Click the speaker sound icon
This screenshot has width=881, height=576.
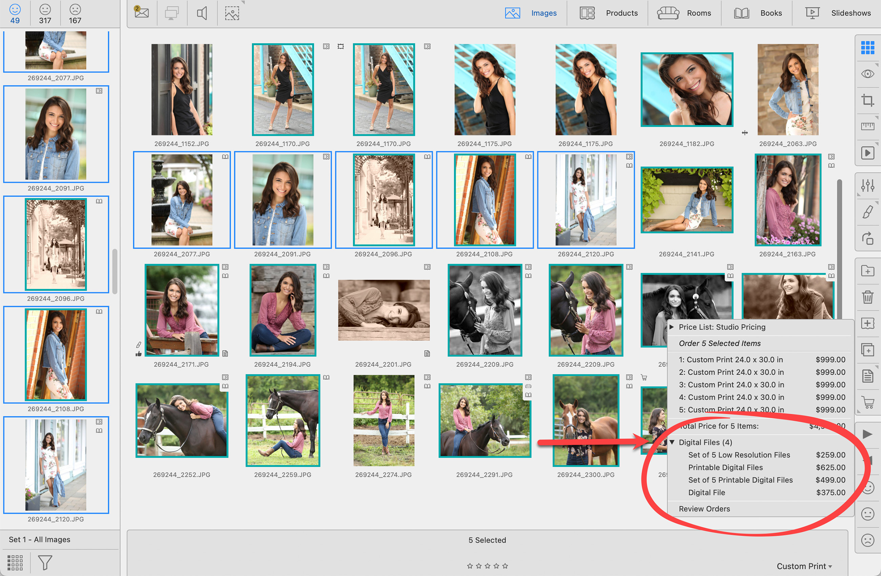(202, 13)
